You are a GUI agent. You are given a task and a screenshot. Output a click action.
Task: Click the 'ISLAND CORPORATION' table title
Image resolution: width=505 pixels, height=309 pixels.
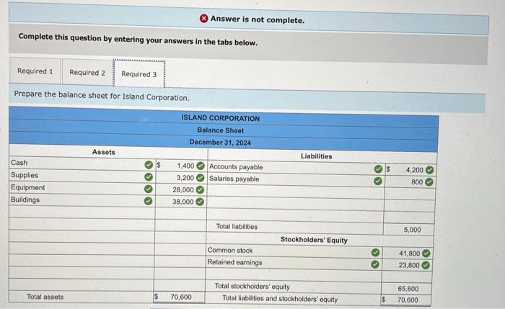point(220,118)
